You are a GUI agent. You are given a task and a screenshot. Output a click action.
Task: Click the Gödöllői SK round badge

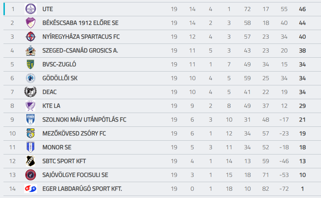(30, 78)
